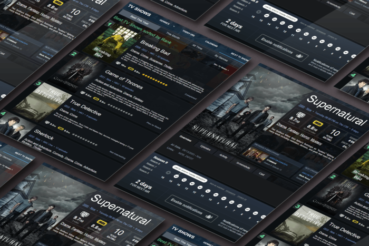This screenshot has width=369, height=246.
Task: Click the bell icon in the top-right panel's notifications button
Action: pos(299,56)
